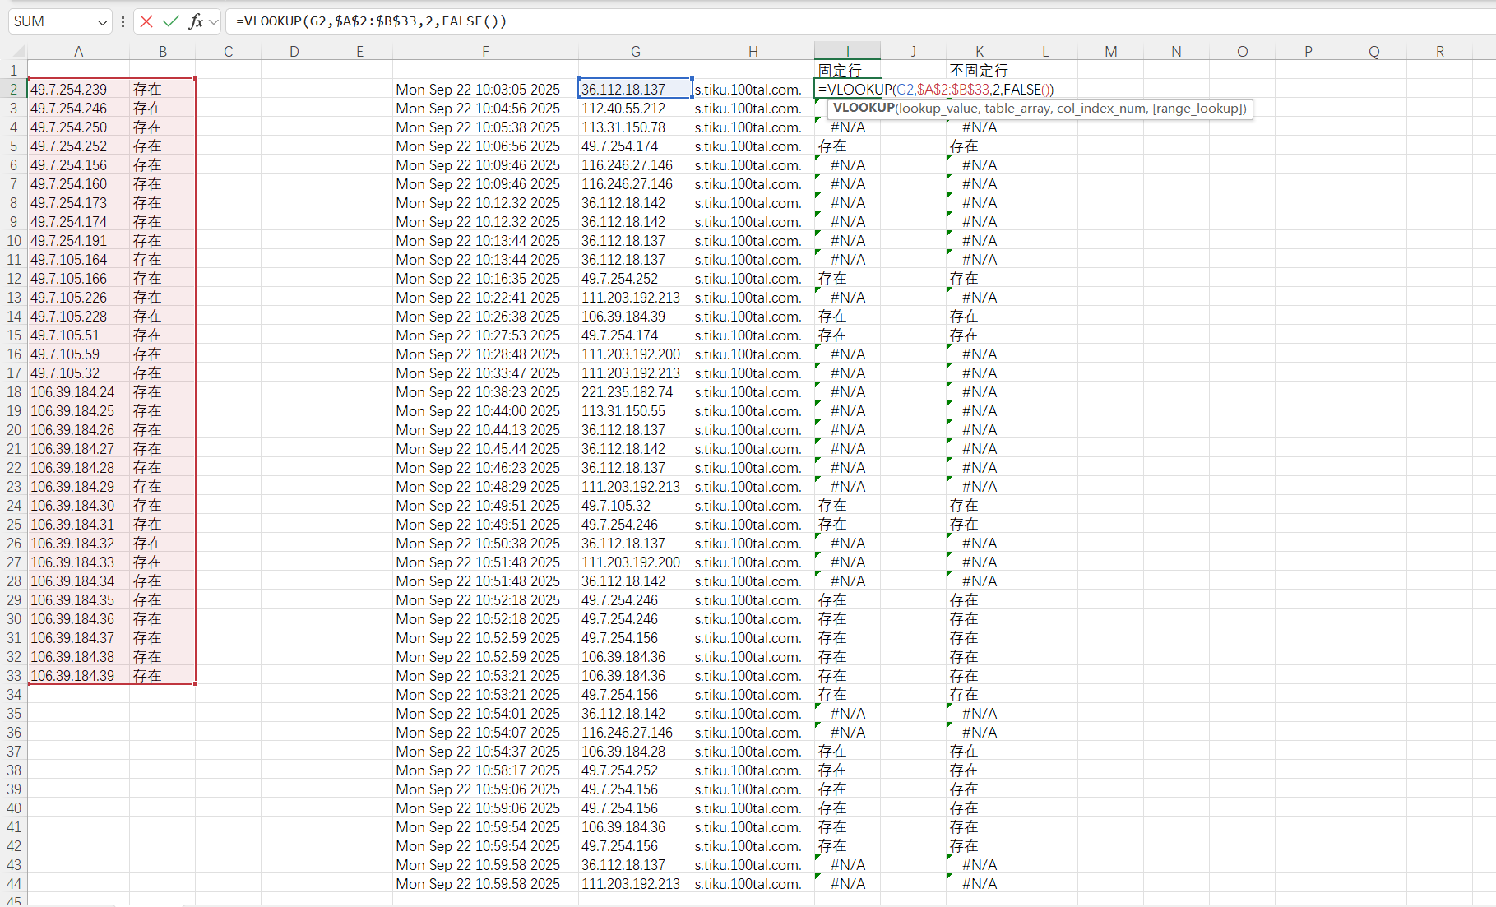
Task: Select column header R
Action: pos(1439,50)
